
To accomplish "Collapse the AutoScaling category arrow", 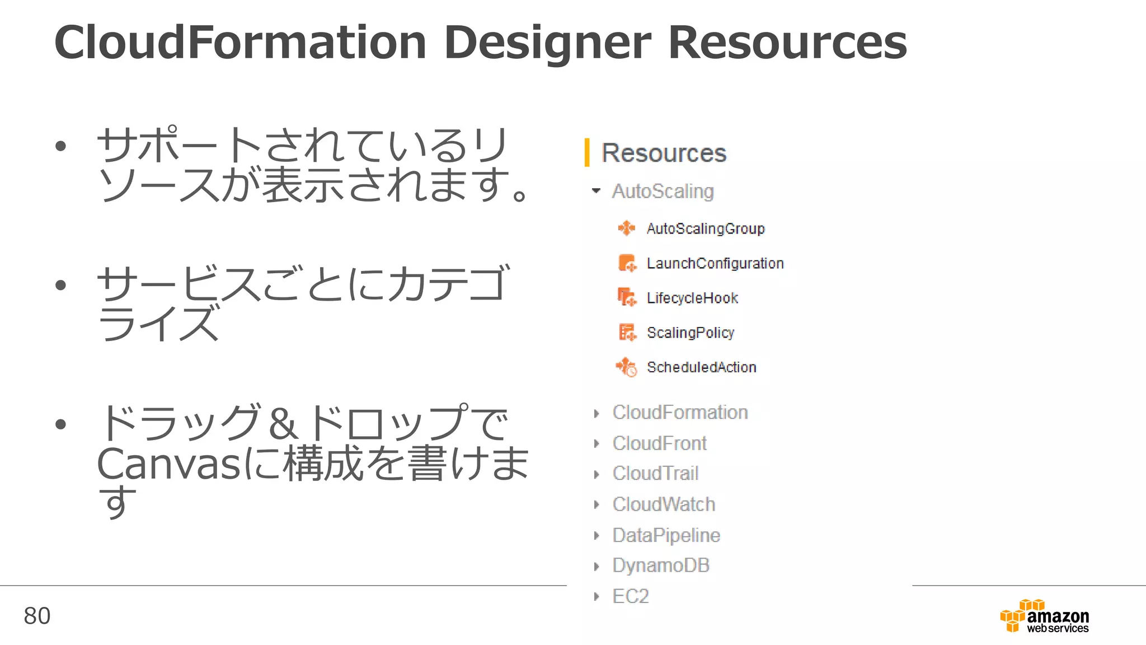I will 596,191.
